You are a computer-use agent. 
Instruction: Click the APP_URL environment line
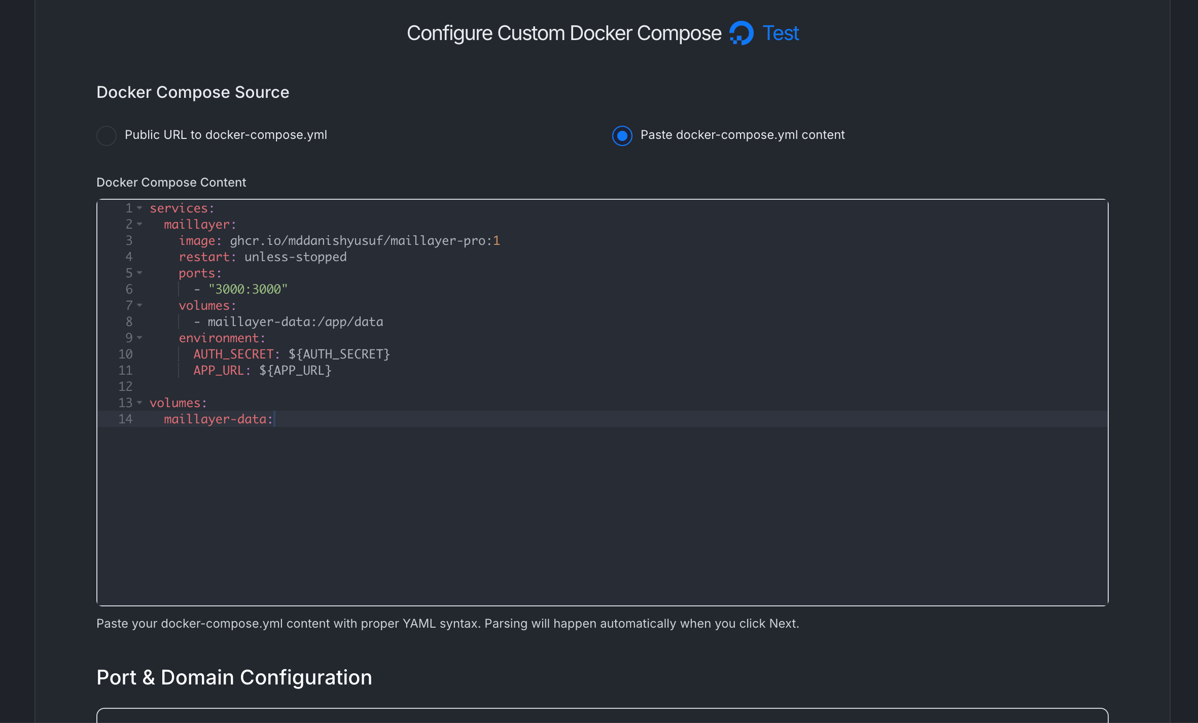262,371
